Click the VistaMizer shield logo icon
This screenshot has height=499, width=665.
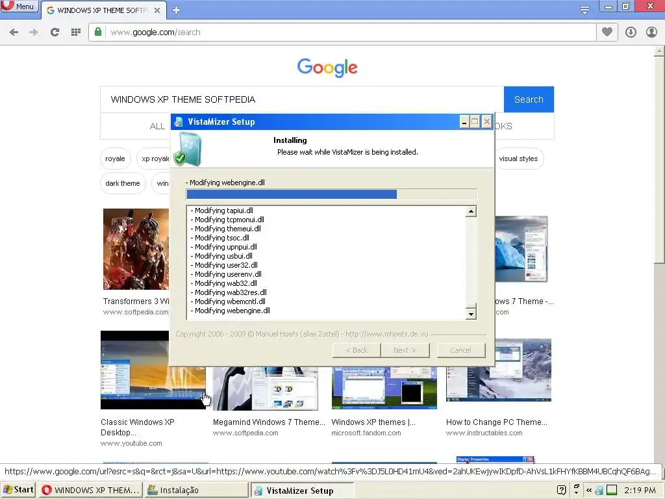188,149
